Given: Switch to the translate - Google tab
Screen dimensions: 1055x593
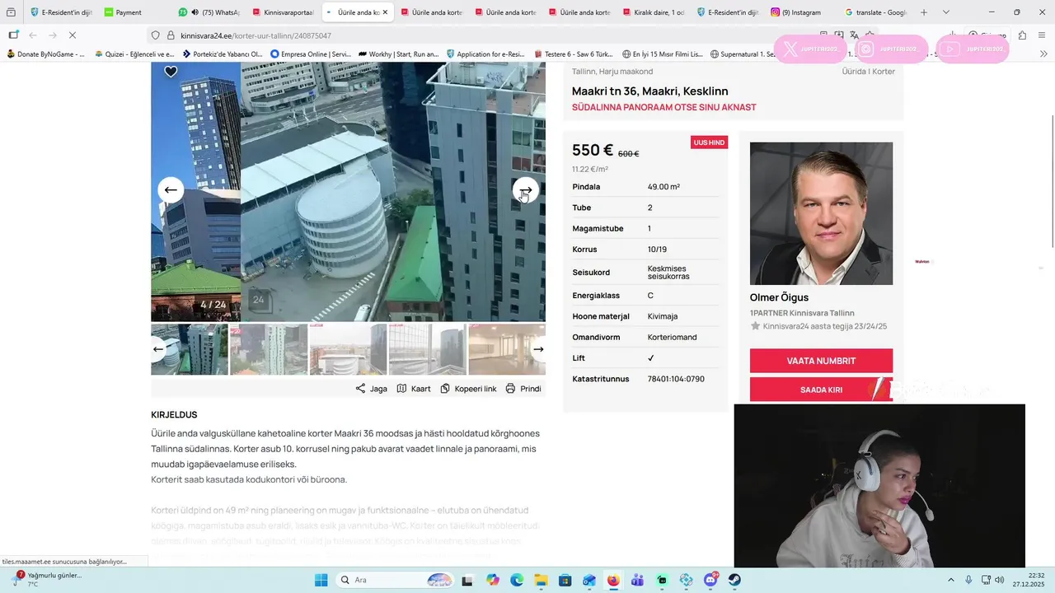Looking at the screenshot, I should [x=876, y=12].
